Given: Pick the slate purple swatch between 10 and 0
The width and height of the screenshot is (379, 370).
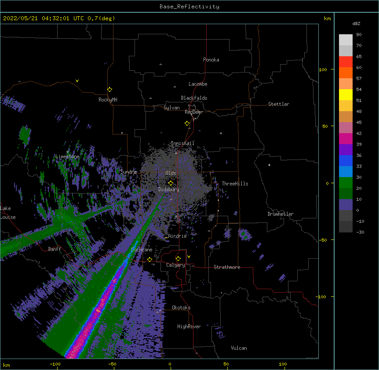Looking at the screenshot, I should pyautogui.click(x=346, y=205).
